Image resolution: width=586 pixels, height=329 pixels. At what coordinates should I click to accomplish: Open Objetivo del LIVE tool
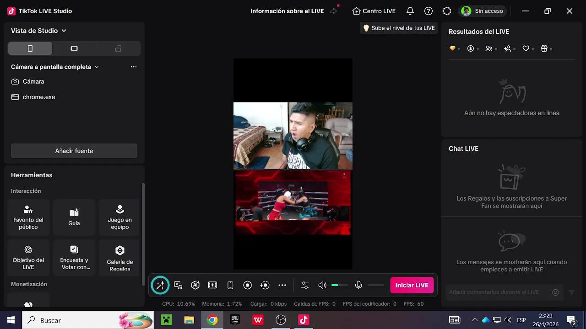click(x=28, y=258)
